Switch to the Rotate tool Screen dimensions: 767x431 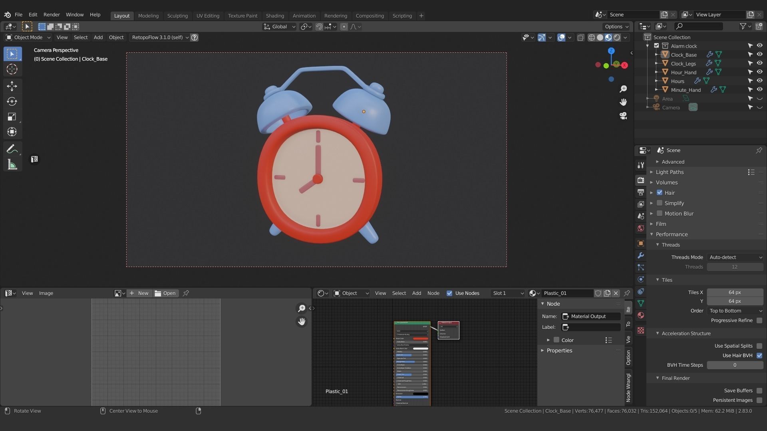12,101
